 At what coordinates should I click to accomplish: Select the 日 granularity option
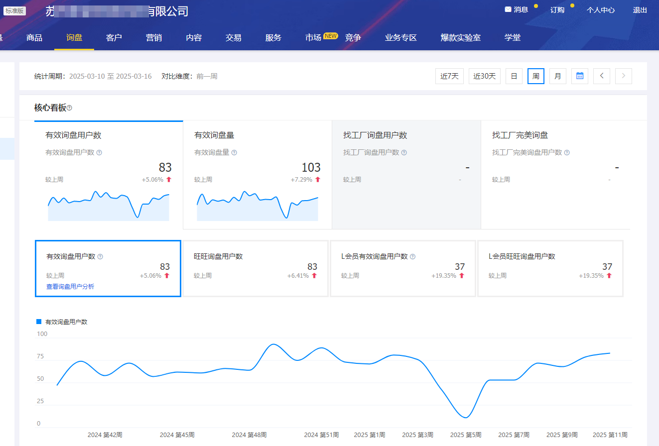[x=514, y=76]
